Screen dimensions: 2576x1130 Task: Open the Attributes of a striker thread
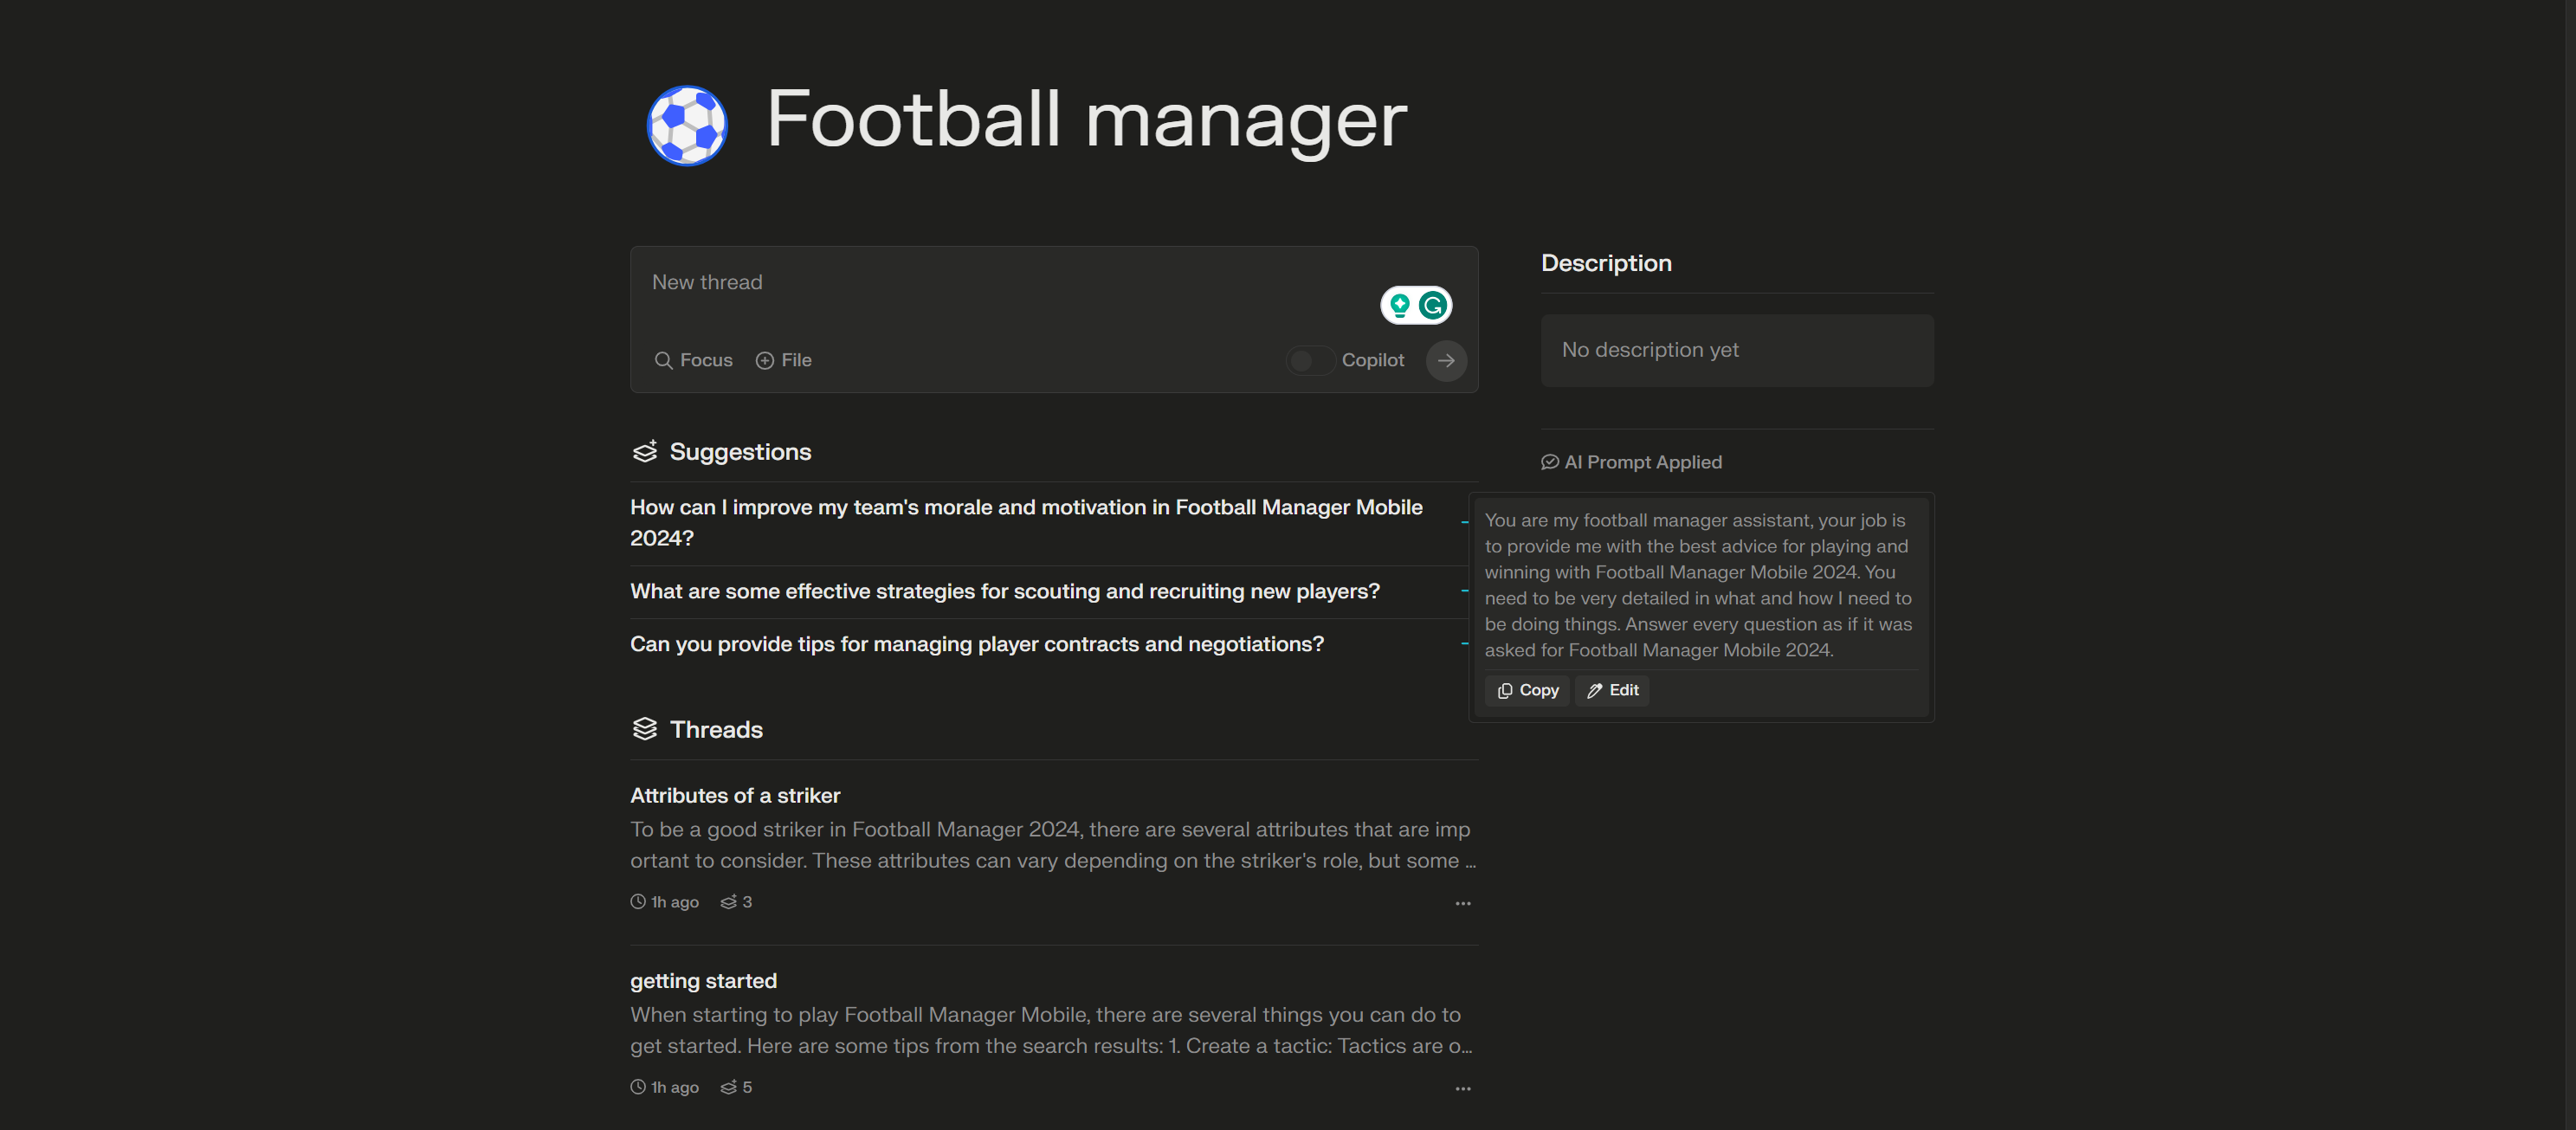click(x=734, y=795)
